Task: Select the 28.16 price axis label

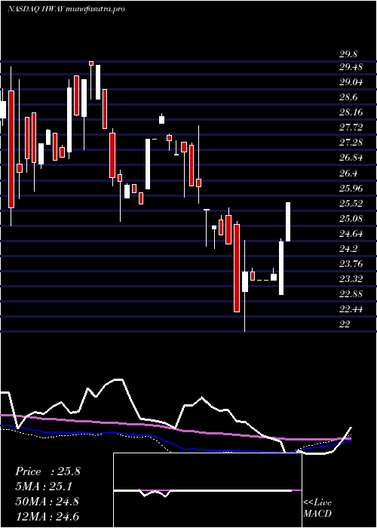Action: 351,112
